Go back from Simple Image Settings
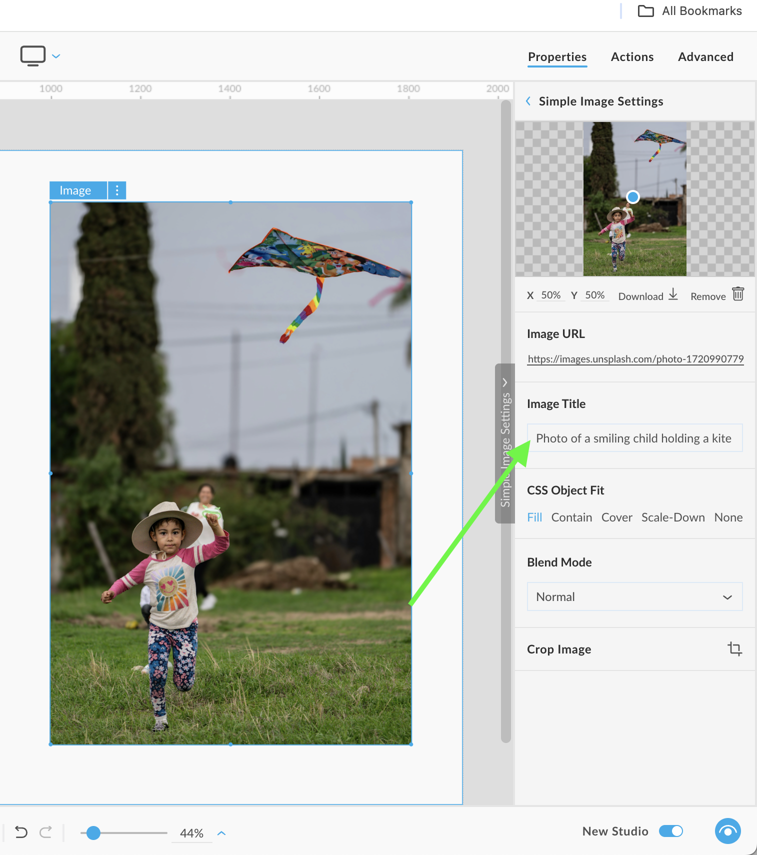 tap(528, 101)
